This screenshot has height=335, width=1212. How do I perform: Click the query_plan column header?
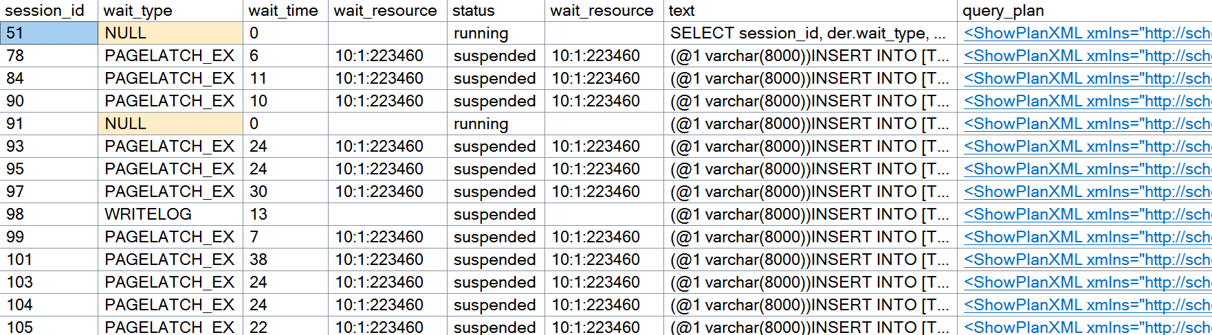click(x=1003, y=10)
